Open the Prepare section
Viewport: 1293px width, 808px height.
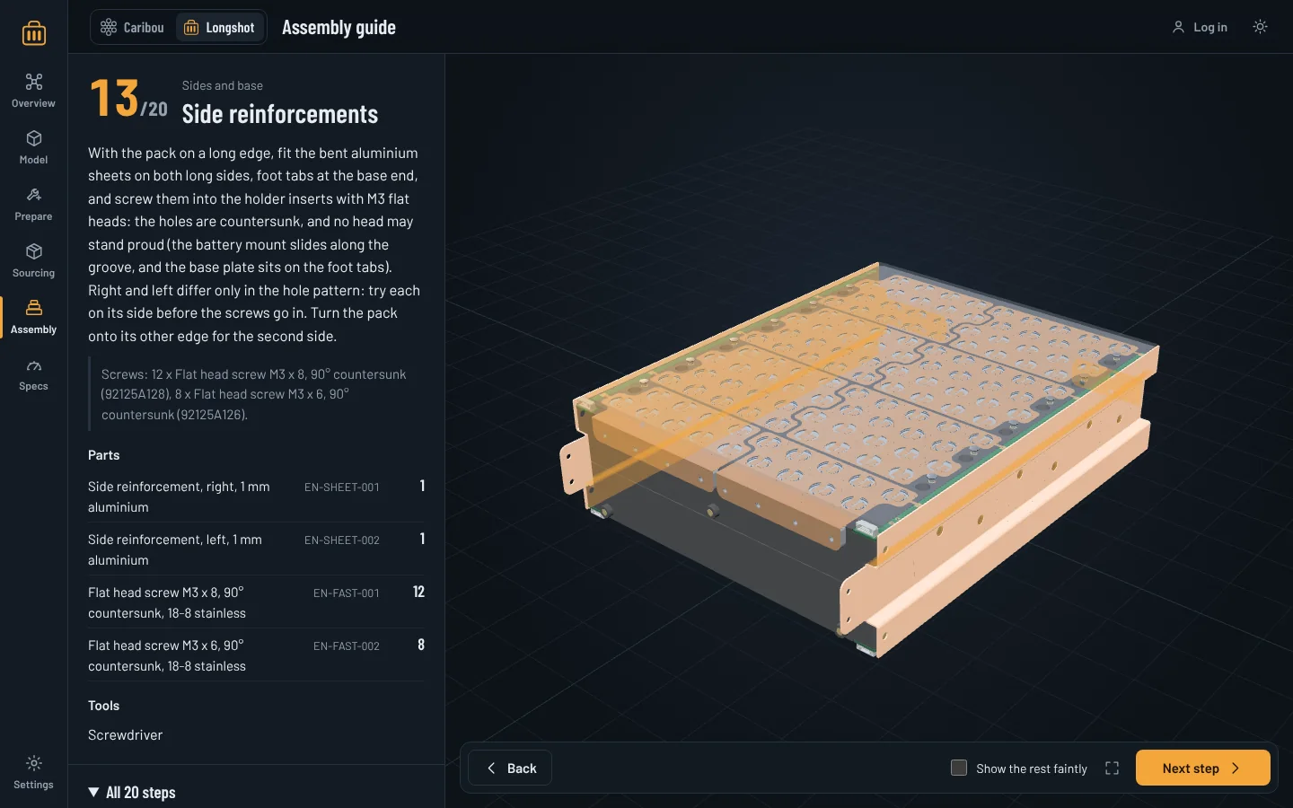[33, 204]
